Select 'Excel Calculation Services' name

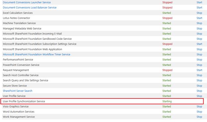[x=18, y=13]
